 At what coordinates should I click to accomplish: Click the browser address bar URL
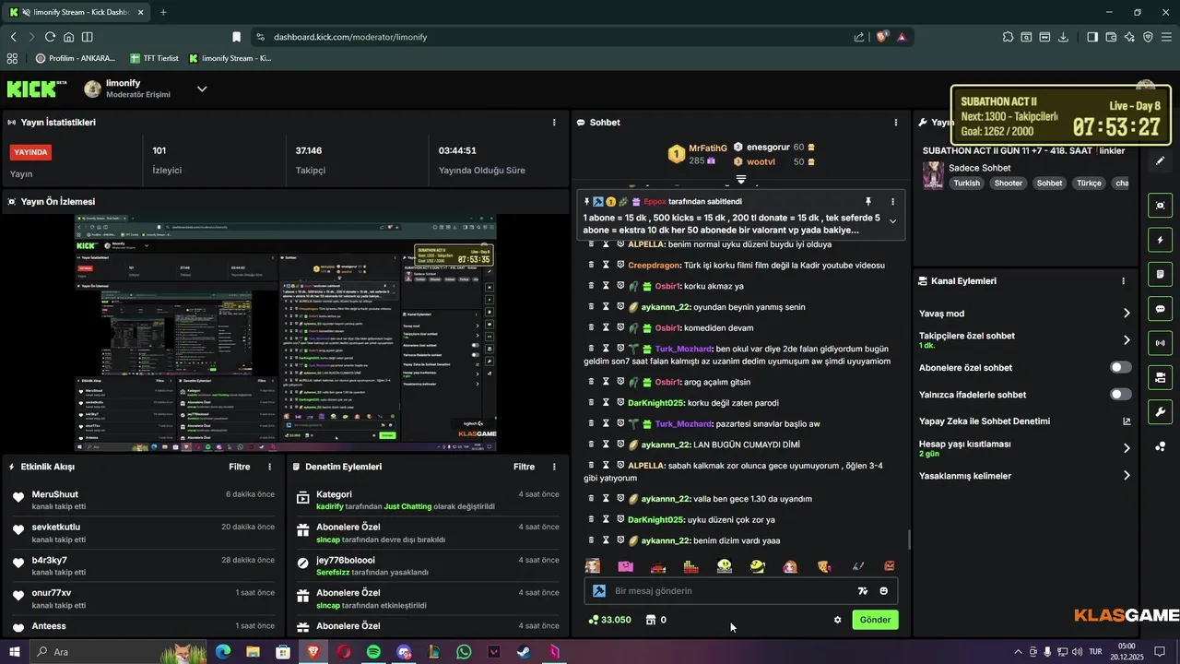point(350,37)
